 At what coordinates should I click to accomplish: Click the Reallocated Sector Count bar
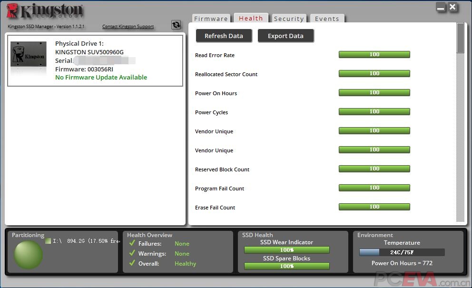(374, 73)
